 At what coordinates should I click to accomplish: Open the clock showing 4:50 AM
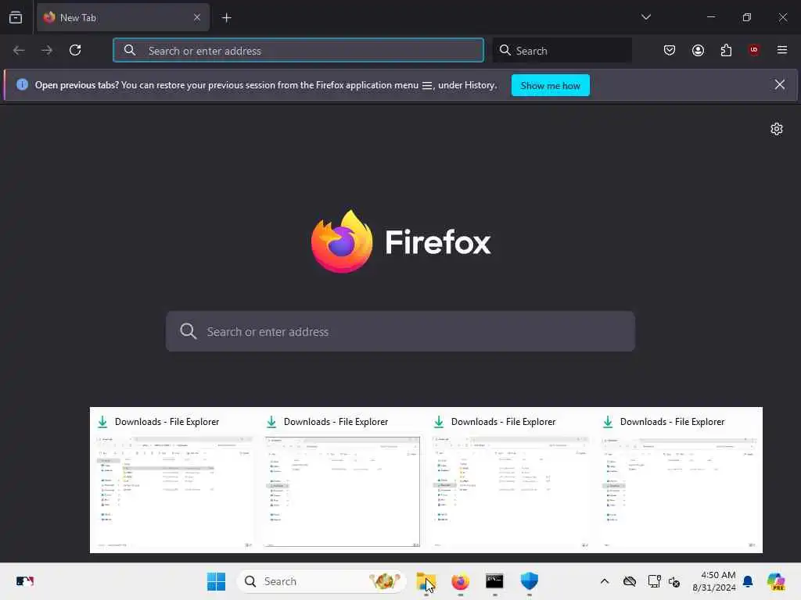(x=714, y=581)
